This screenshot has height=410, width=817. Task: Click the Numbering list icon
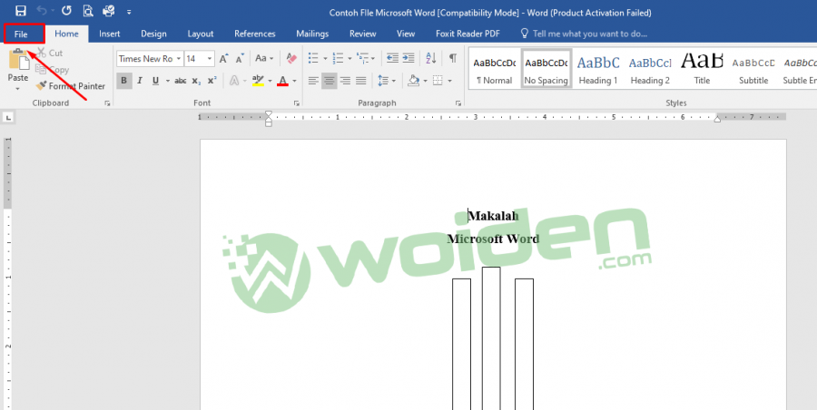pos(339,58)
